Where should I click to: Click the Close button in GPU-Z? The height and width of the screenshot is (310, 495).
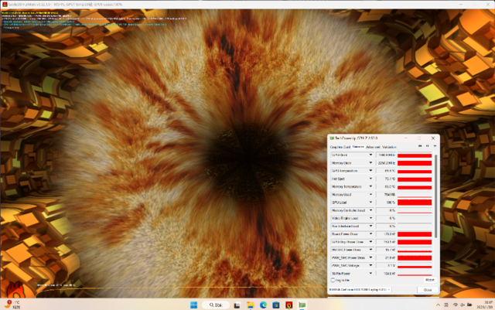428,290
